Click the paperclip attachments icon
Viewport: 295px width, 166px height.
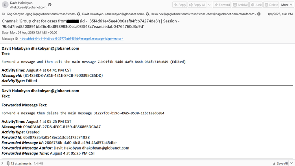(x=7, y=163)
